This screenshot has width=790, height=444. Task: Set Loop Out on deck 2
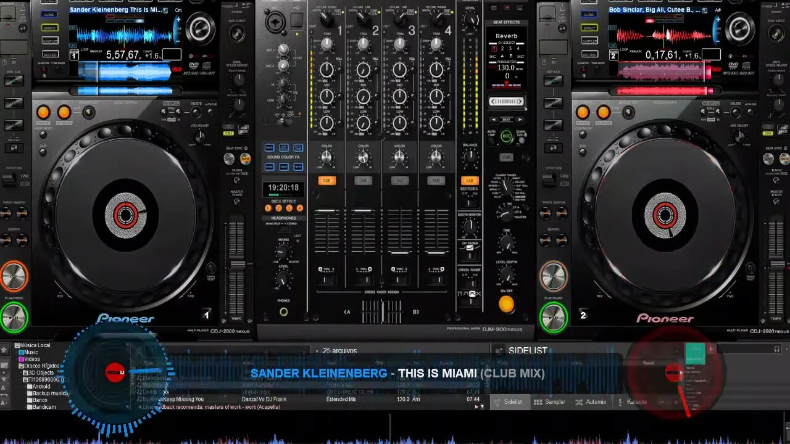[x=603, y=112]
